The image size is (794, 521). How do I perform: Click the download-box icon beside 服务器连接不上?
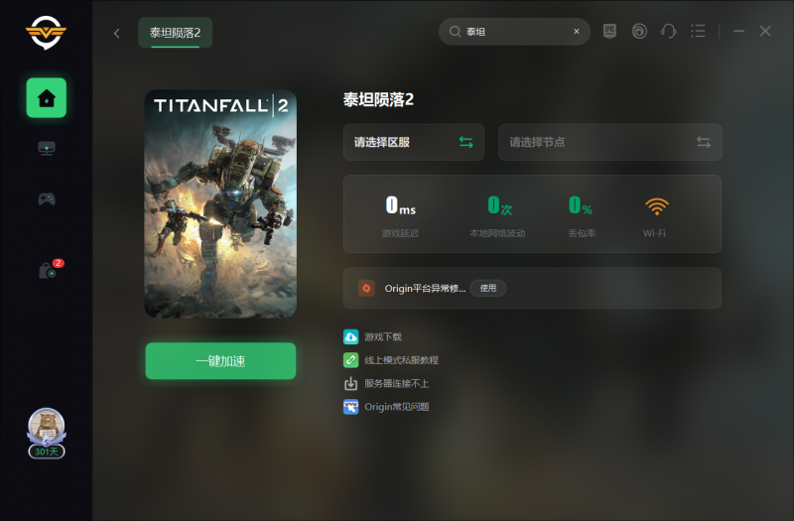click(351, 383)
